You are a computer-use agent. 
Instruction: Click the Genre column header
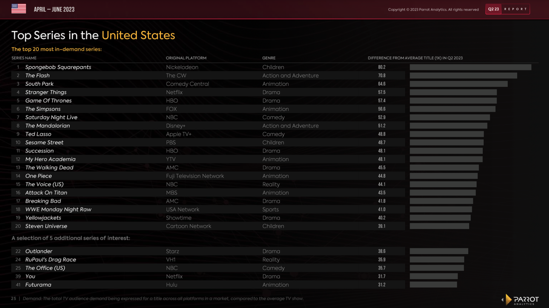click(269, 58)
